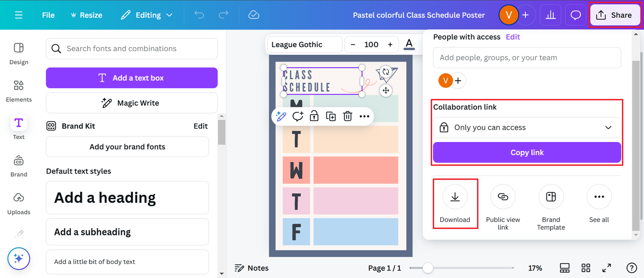Open the comments speech bubble icon
This screenshot has height=278, width=644.
point(576,15)
